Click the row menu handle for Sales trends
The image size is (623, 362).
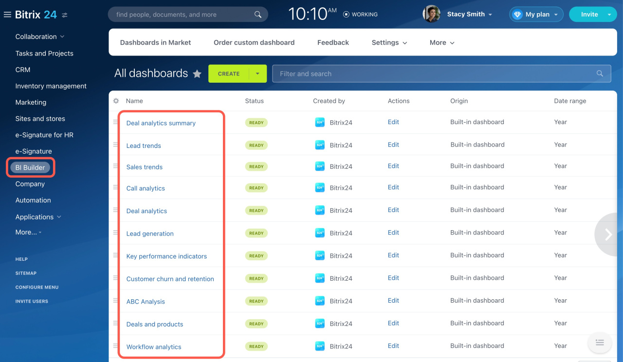[116, 166]
